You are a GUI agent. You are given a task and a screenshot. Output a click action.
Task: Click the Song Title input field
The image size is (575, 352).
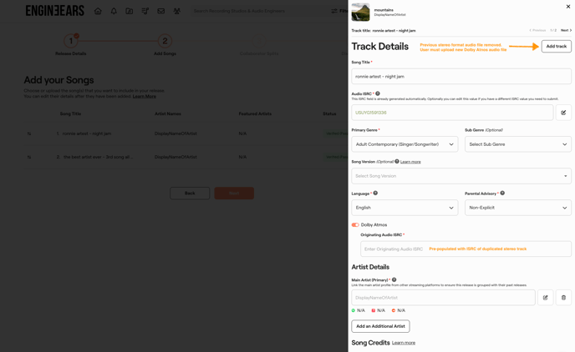(461, 76)
